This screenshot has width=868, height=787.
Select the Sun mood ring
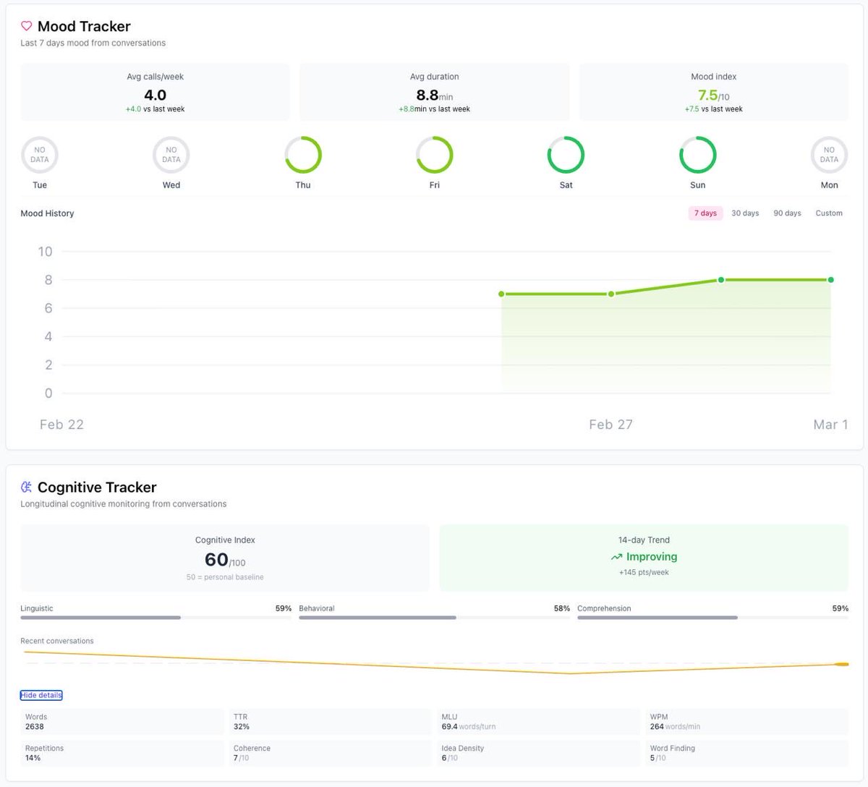[x=698, y=155]
